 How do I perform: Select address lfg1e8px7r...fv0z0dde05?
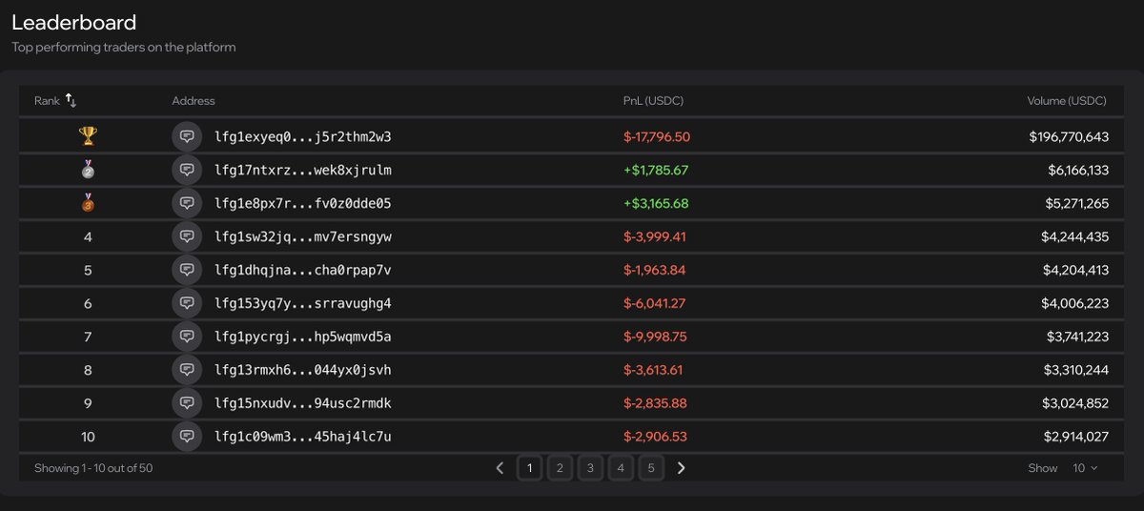point(303,203)
